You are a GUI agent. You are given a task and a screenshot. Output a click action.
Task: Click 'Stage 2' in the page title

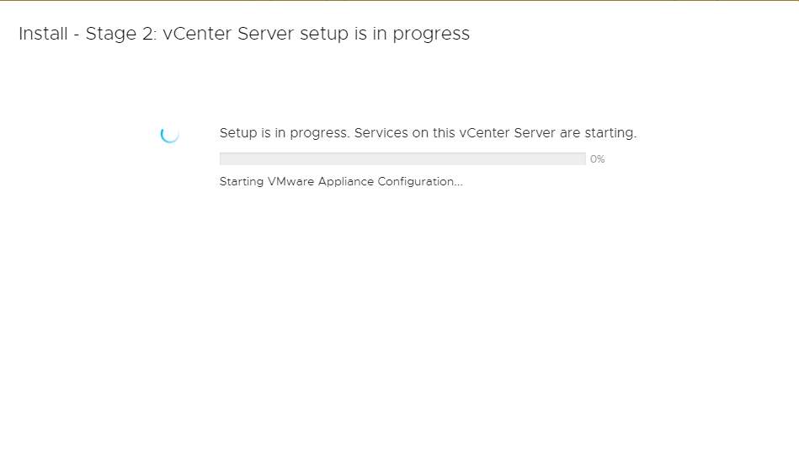120,34
